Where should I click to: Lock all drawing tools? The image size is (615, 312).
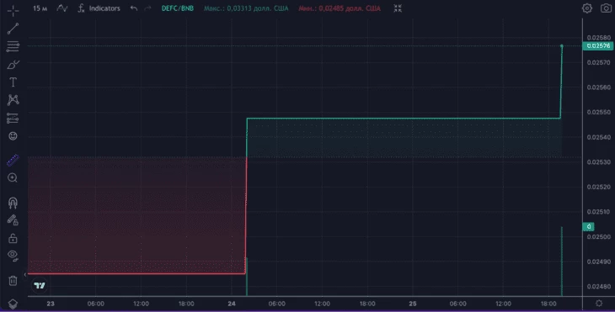(x=13, y=238)
